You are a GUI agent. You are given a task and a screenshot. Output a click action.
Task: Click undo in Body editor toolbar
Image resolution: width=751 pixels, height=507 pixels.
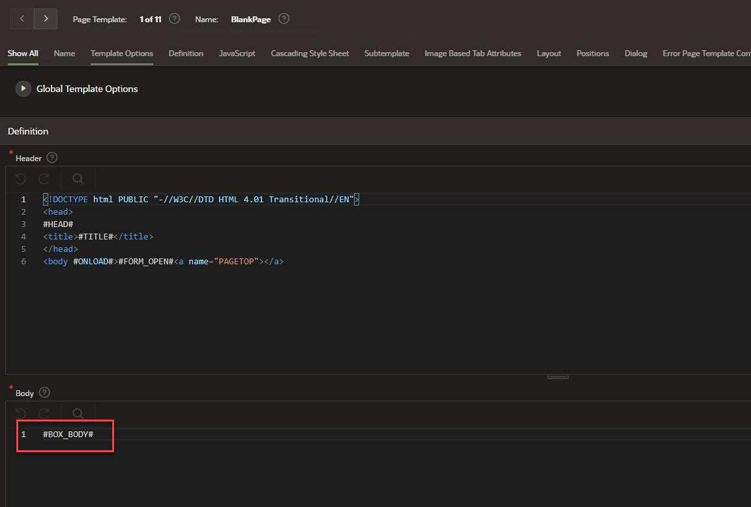[21, 414]
